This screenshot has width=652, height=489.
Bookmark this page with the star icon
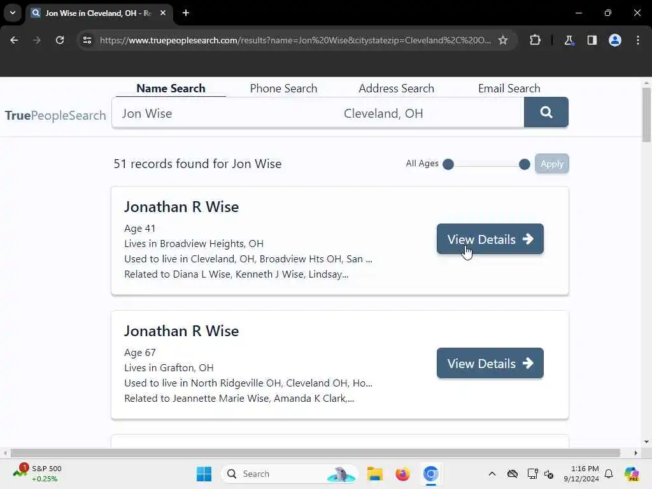tap(503, 40)
